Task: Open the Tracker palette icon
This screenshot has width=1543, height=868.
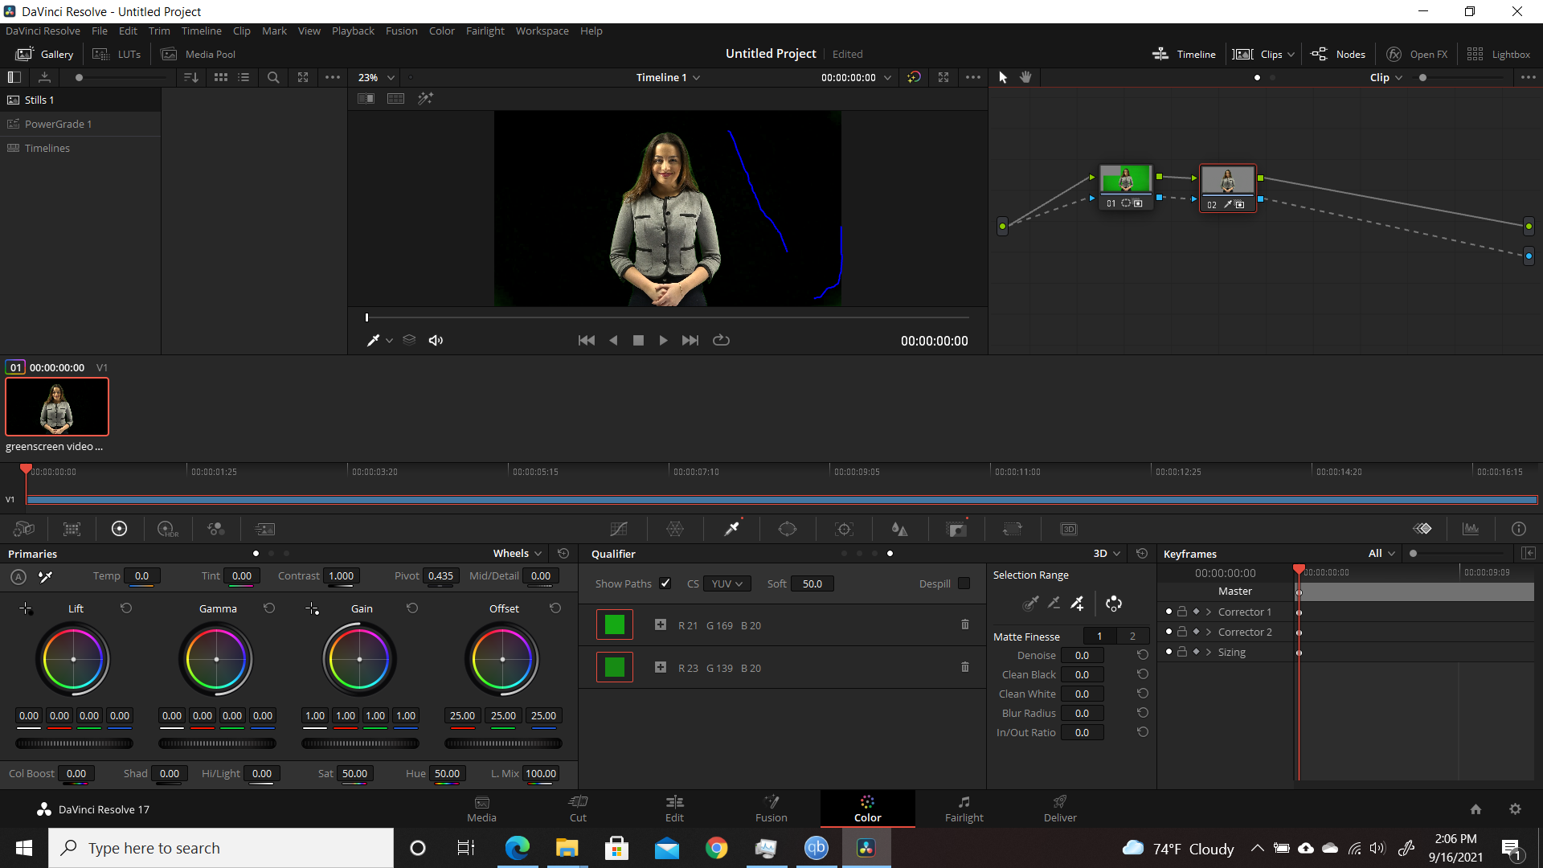Action: tap(844, 529)
